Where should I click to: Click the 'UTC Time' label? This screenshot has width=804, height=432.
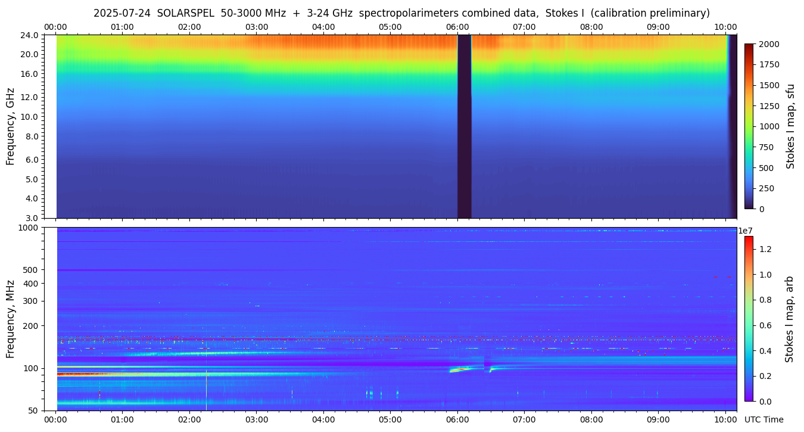tap(764, 419)
